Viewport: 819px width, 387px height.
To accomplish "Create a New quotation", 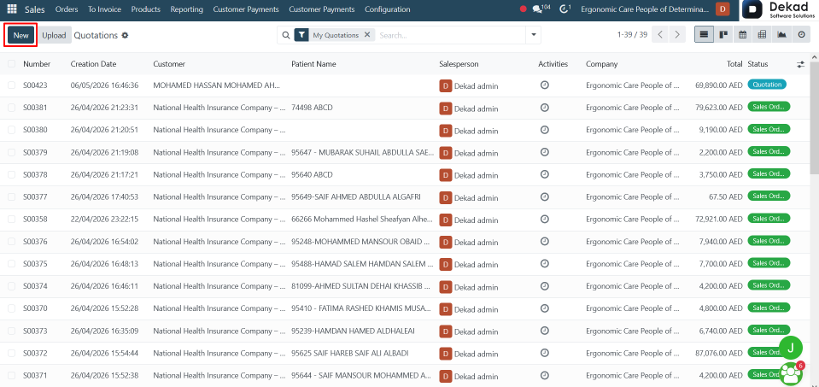I will (x=20, y=35).
